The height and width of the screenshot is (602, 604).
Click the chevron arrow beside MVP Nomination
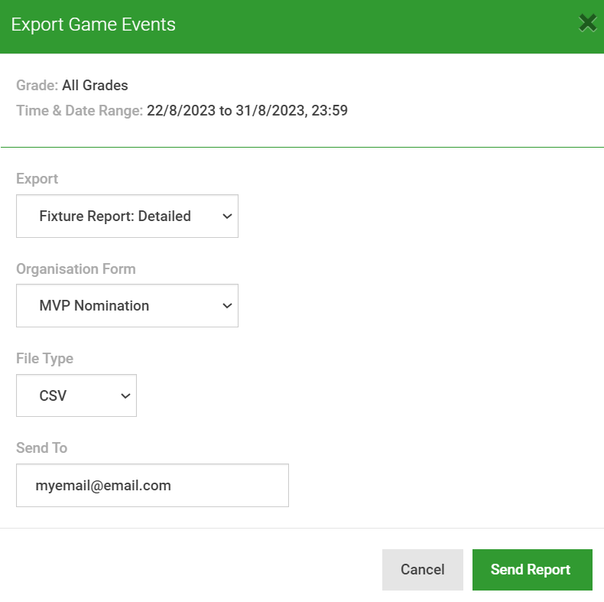click(x=227, y=306)
